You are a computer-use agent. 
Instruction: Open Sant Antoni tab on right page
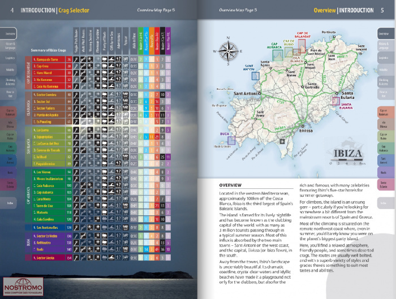tap(386, 161)
